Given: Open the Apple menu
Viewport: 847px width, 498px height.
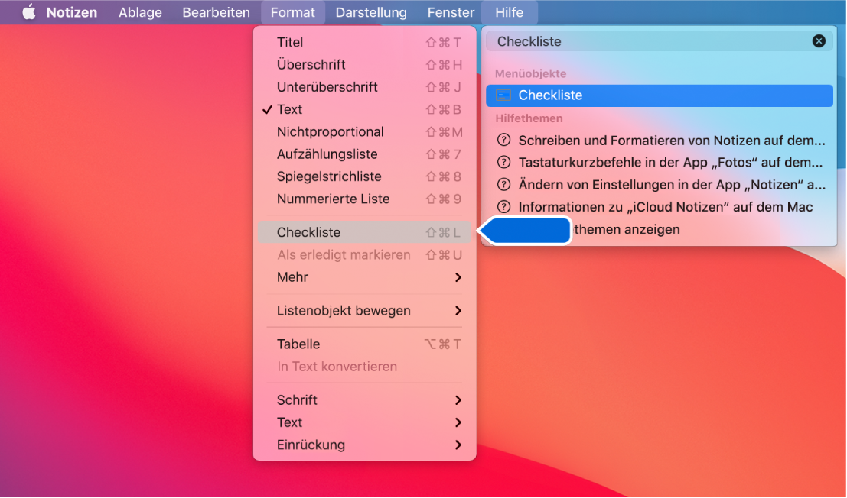Looking at the screenshot, I should click(29, 11).
